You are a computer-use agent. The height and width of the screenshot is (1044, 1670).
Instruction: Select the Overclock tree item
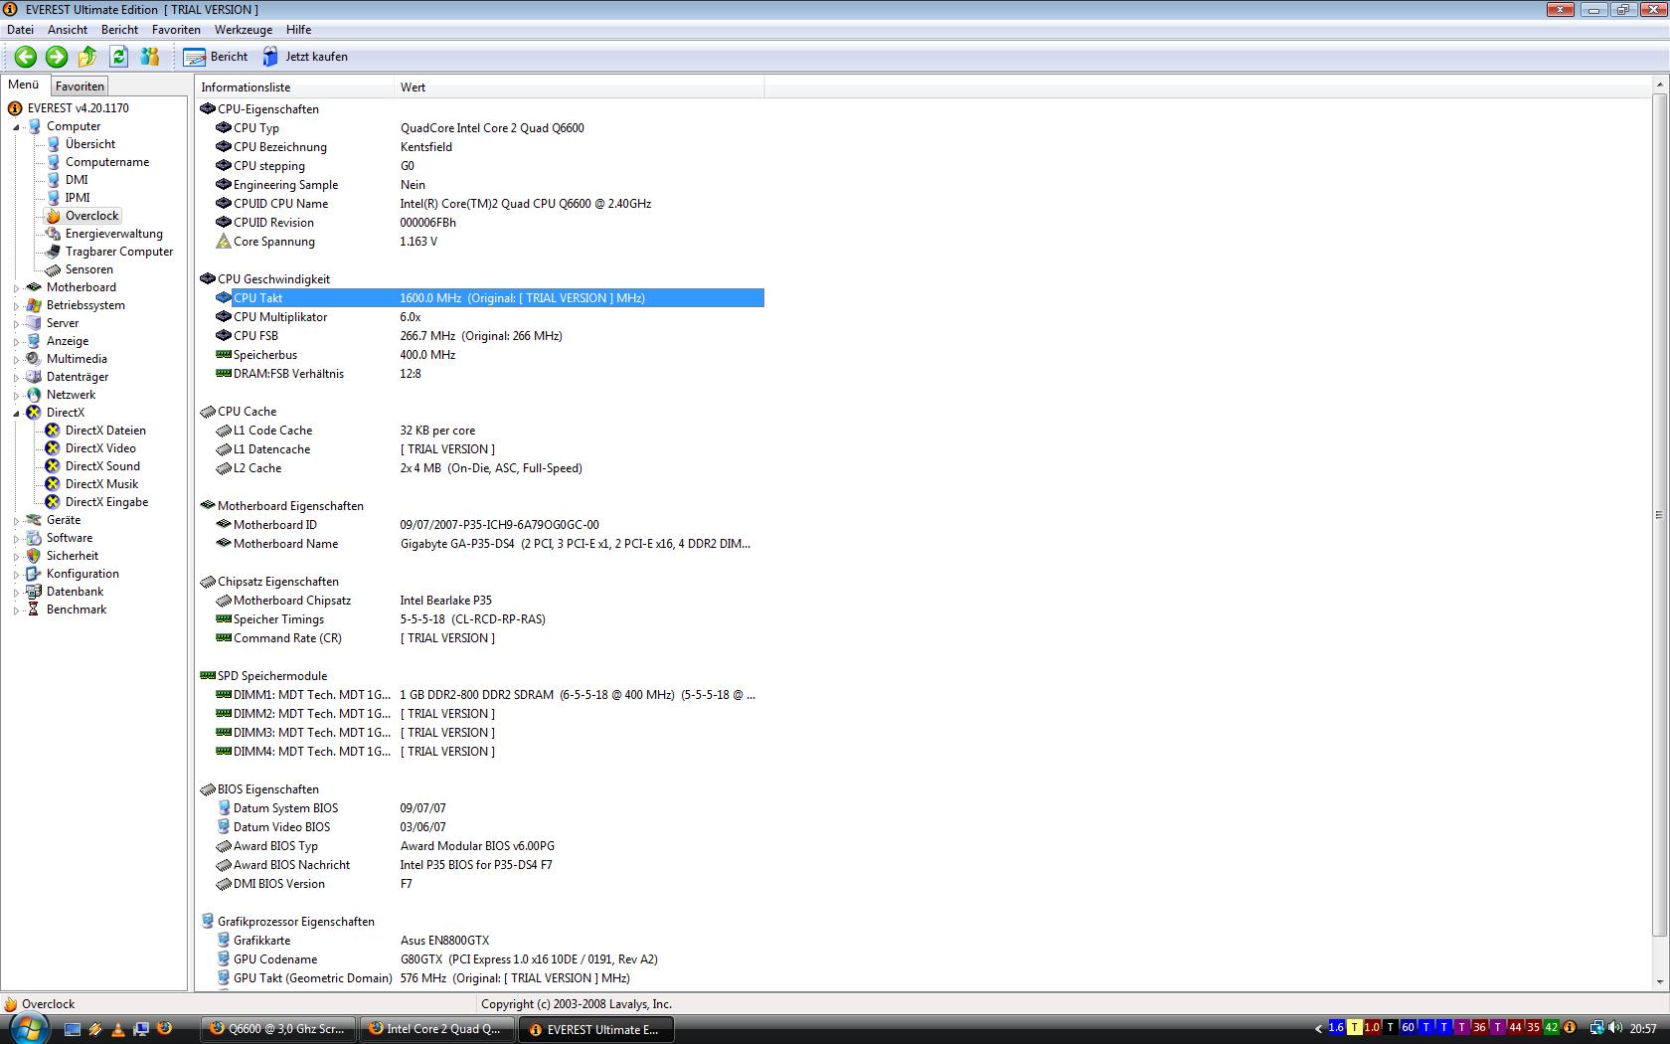pyautogui.click(x=92, y=216)
